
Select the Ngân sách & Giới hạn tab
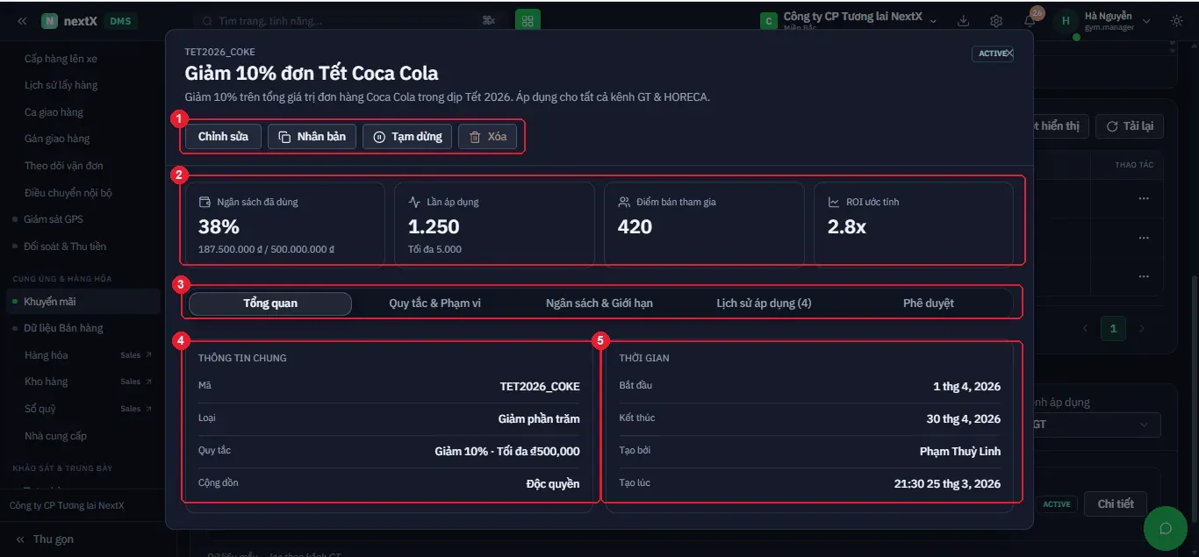(599, 303)
